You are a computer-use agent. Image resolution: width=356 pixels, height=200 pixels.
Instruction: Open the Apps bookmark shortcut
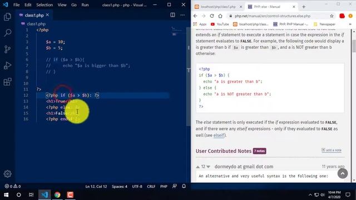pos(200,24)
